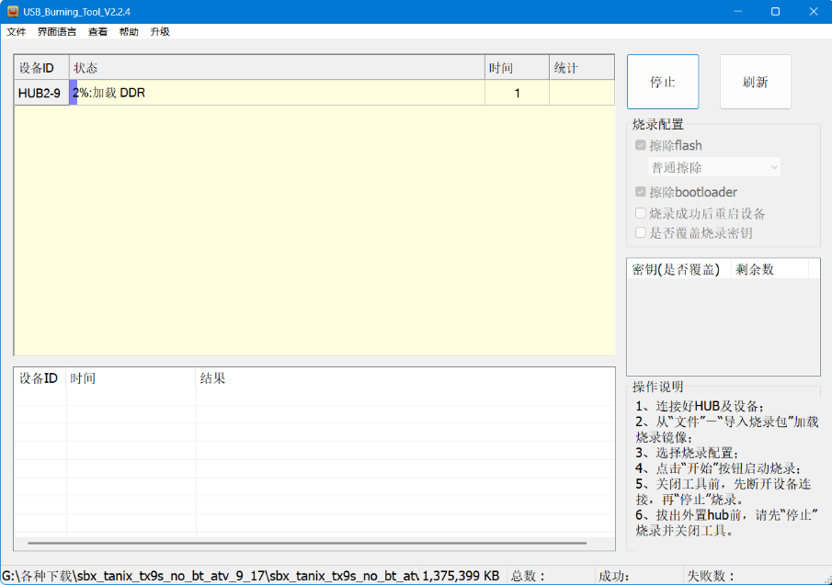This screenshot has width=832, height=585.
Task: Open the 界面语言 menu
Action: coord(57,31)
